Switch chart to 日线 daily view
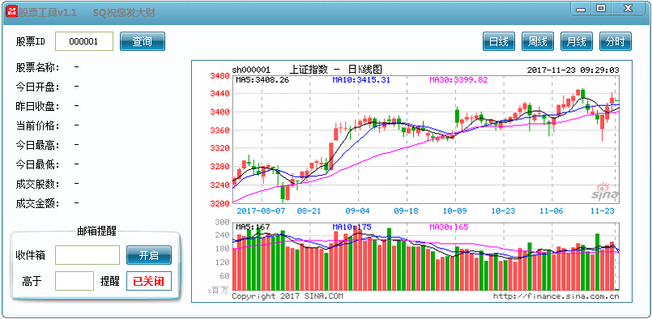652x319 pixels. point(499,41)
